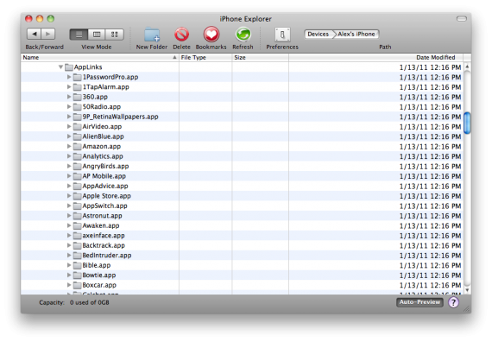This screenshot has height=342, width=492.
Task: Sort by File Type column header
Action: (x=205, y=58)
